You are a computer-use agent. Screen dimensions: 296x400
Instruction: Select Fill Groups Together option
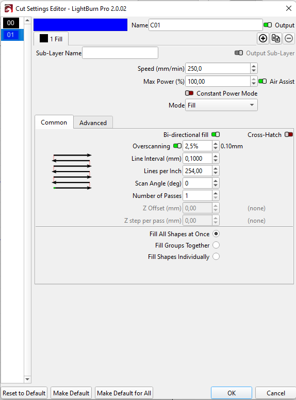216,245
